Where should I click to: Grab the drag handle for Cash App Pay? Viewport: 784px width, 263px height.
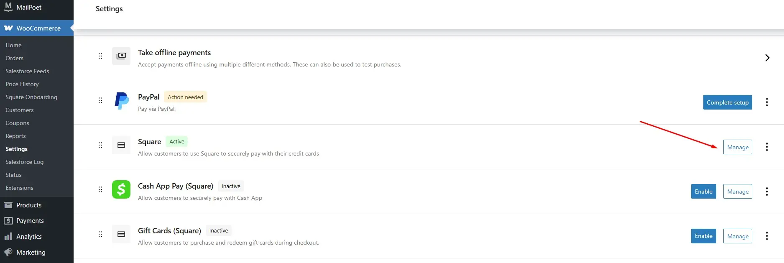100,189
